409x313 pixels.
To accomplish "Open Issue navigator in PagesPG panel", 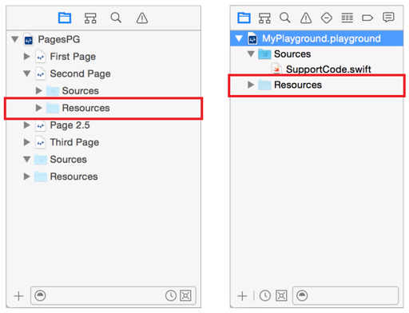I will click(x=142, y=18).
